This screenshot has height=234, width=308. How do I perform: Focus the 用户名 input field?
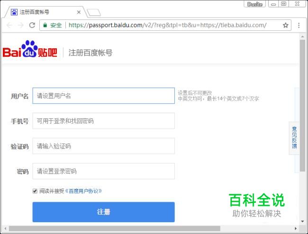(103, 96)
